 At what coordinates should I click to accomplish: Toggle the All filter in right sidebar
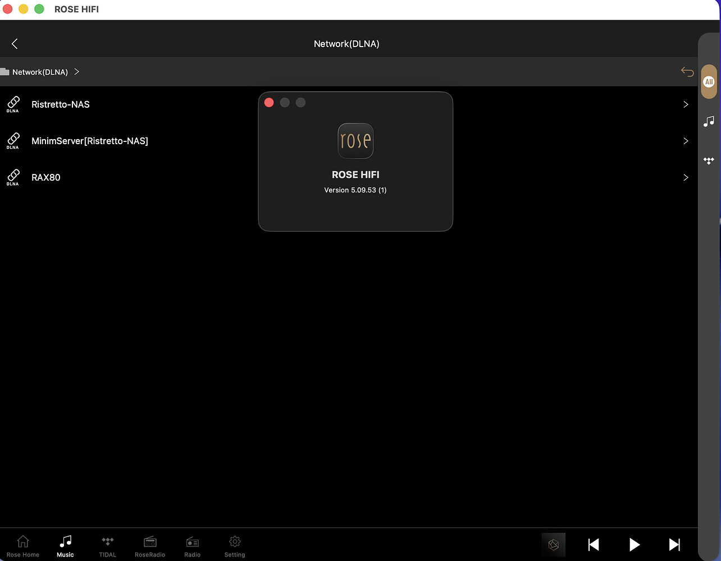[x=709, y=81]
